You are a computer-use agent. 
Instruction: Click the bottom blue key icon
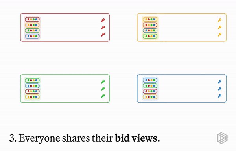pyautogui.click(x=219, y=96)
